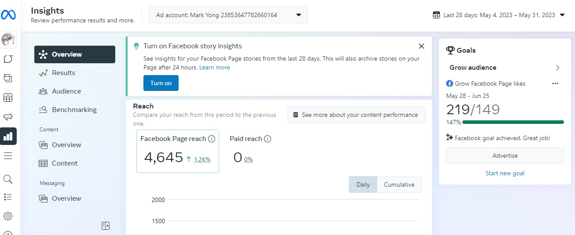Click the goal progress bar at 147%
The width and height of the screenshot is (575, 235).
click(x=513, y=122)
